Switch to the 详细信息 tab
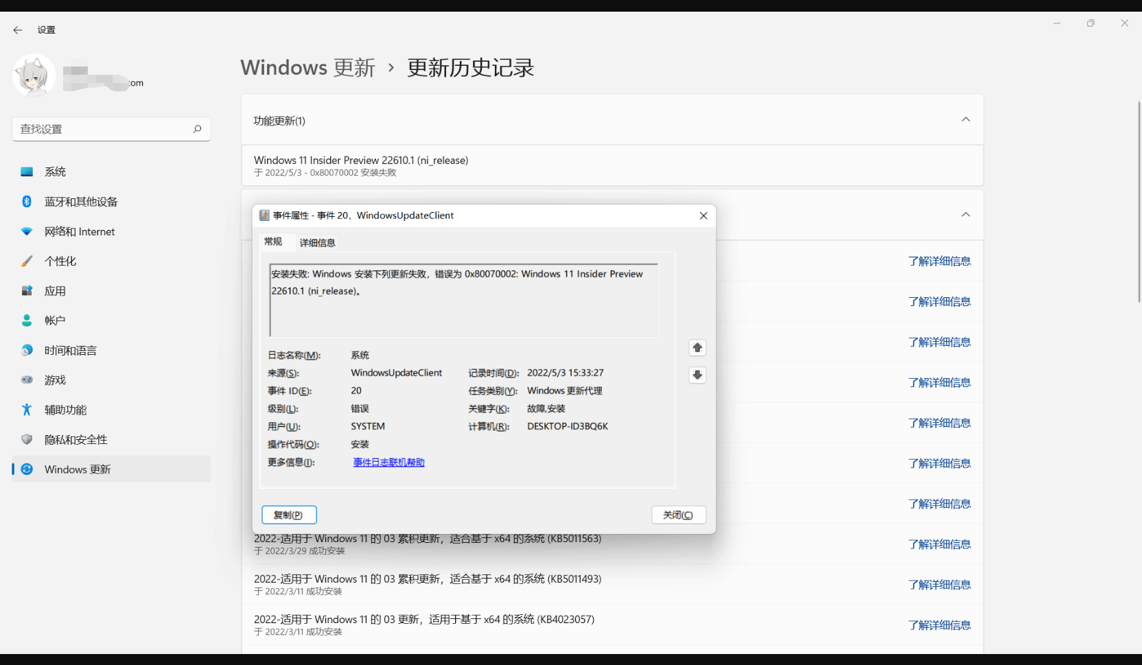Viewport: 1142px width, 665px height. (317, 242)
